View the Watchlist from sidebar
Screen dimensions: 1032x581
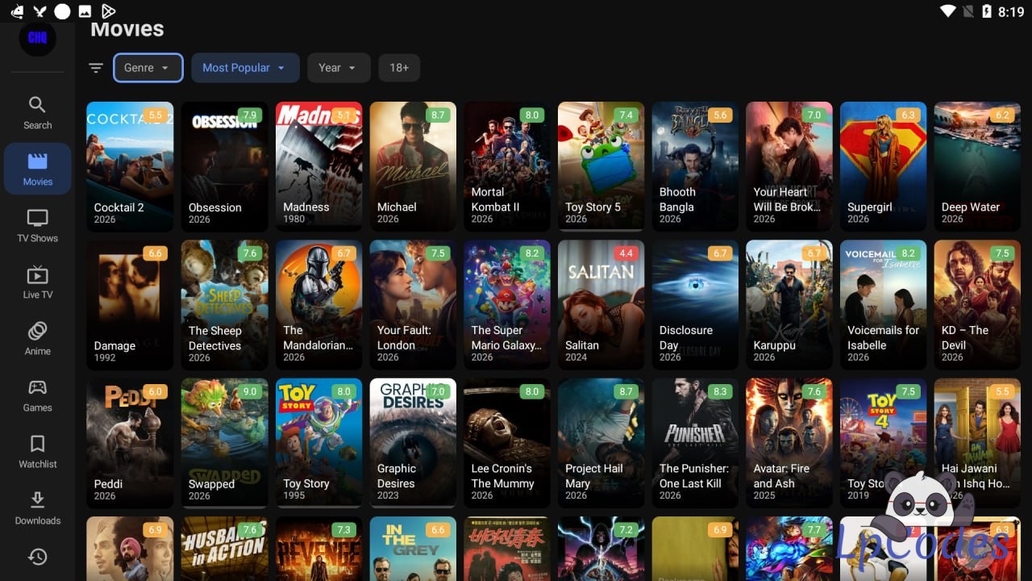(x=37, y=452)
